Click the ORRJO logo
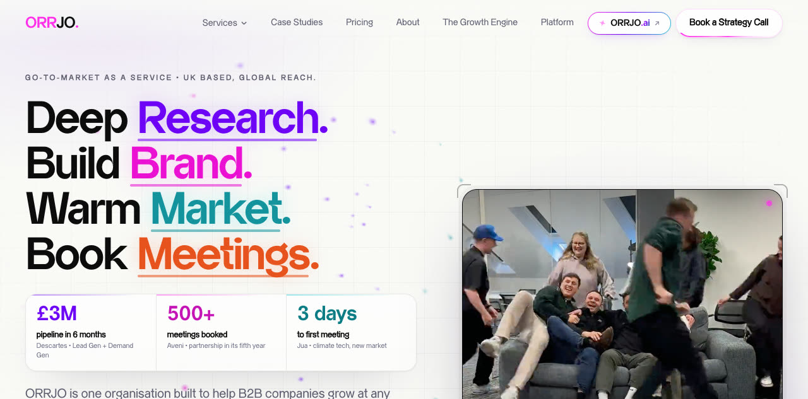 52,23
